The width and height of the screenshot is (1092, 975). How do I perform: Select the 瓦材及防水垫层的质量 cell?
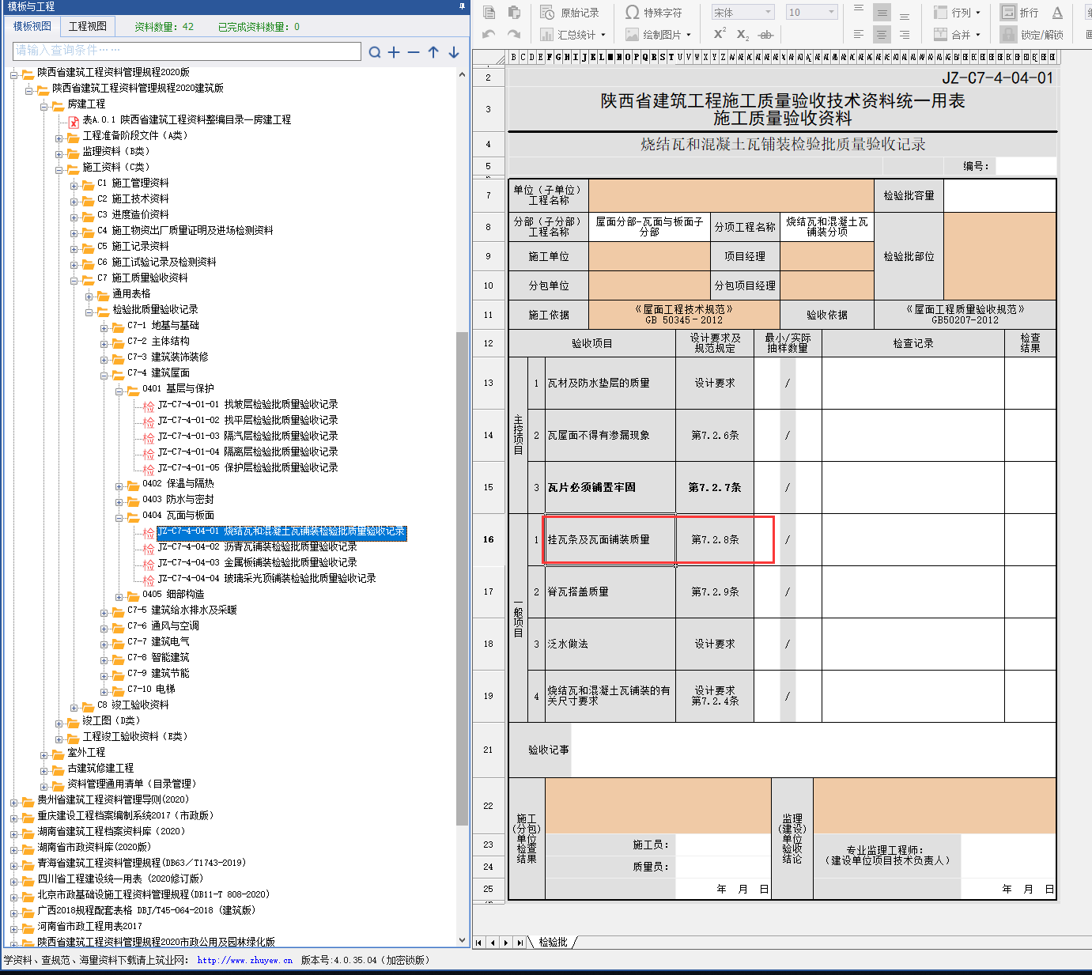click(610, 383)
